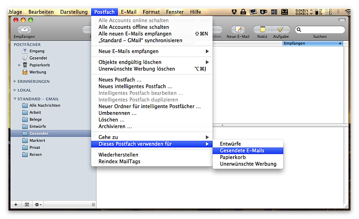Click Reindex MailTags menu entry
The image size is (359, 219).
click(x=119, y=161)
